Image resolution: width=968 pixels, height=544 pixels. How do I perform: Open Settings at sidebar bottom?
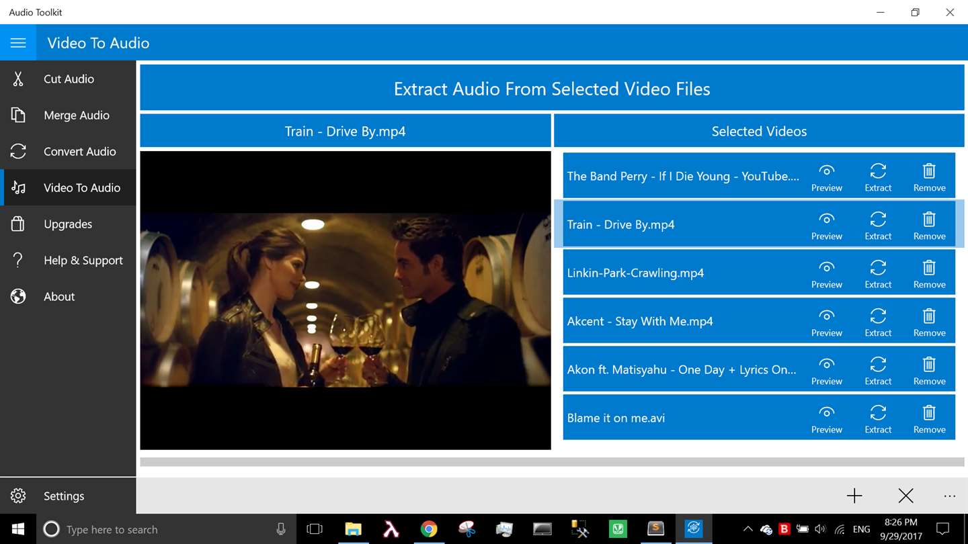point(68,496)
